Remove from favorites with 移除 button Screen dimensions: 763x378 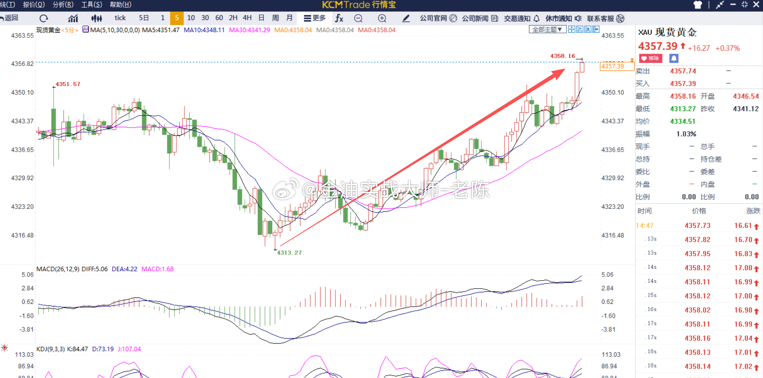651,58
